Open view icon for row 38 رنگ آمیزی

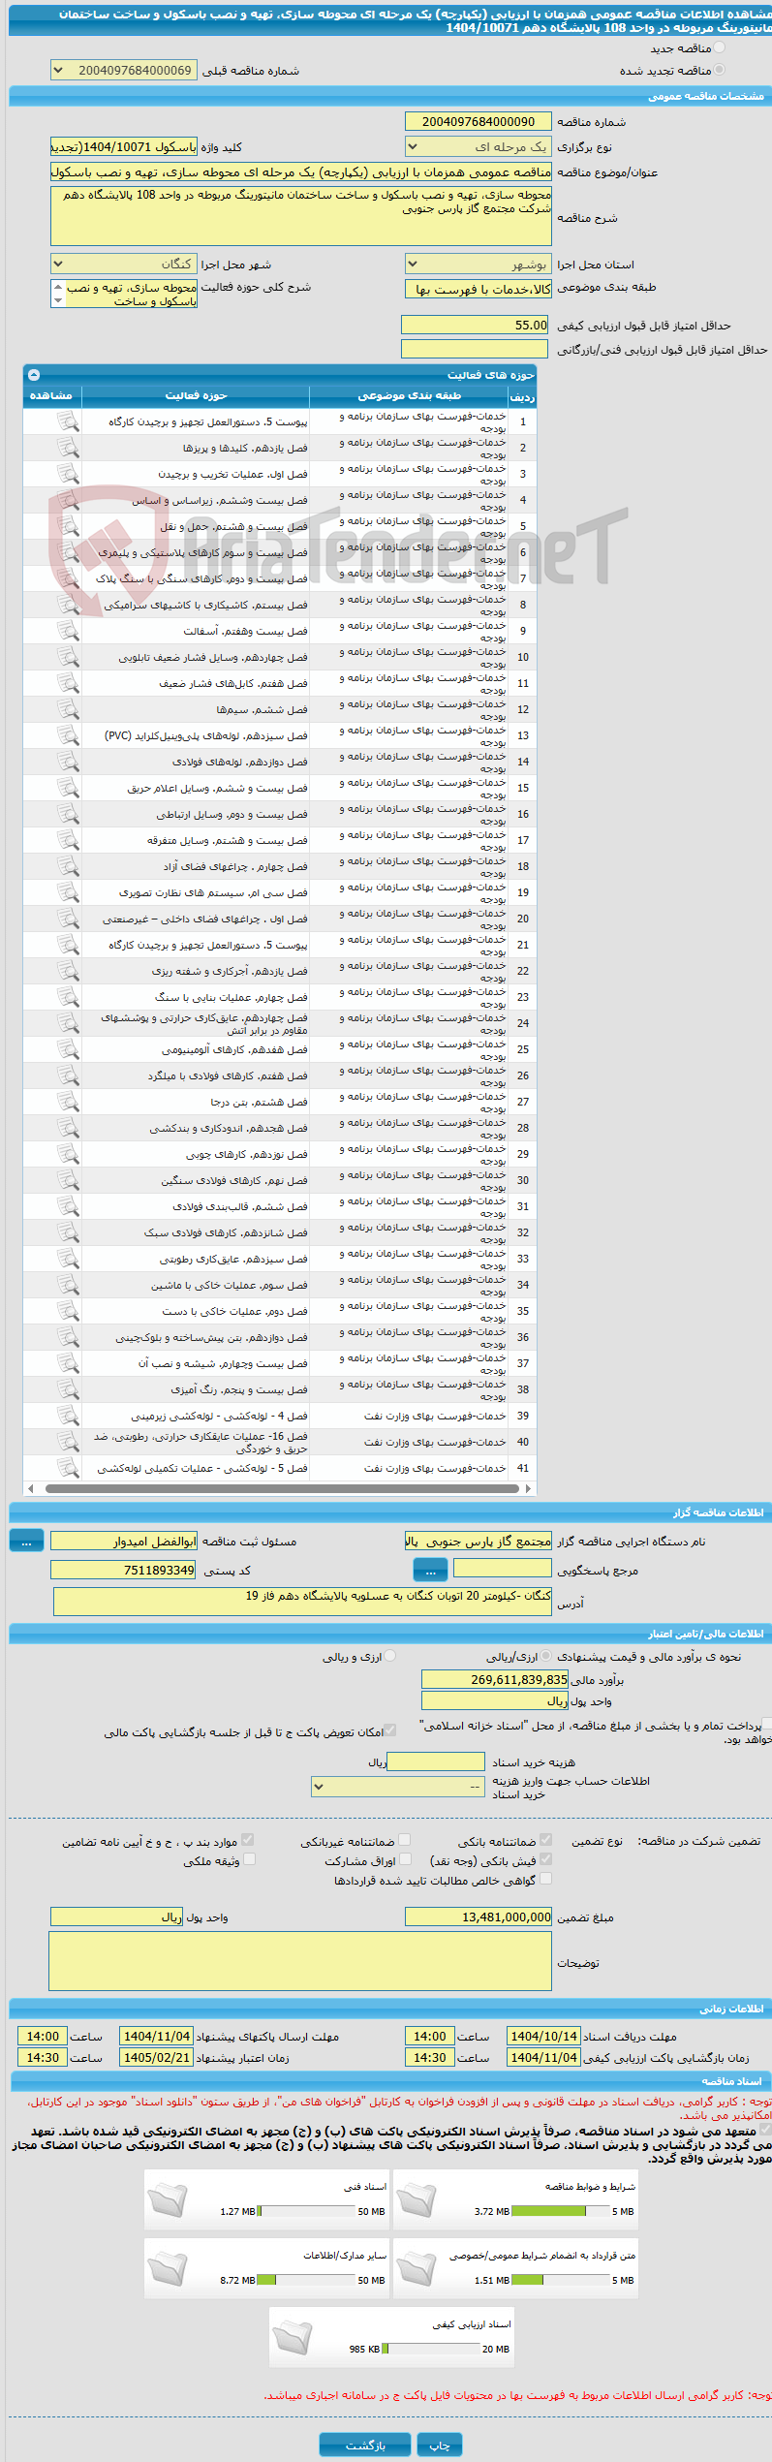pyautogui.click(x=67, y=1389)
